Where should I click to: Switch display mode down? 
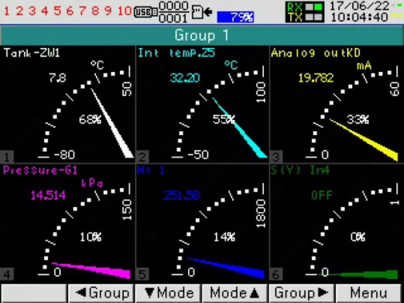click(x=168, y=293)
